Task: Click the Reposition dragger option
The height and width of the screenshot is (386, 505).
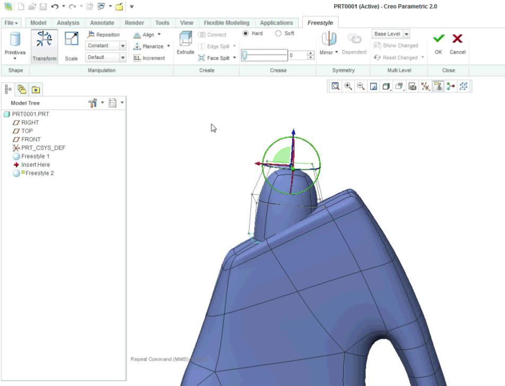Action: pyautogui.click(x=104, y=34)
